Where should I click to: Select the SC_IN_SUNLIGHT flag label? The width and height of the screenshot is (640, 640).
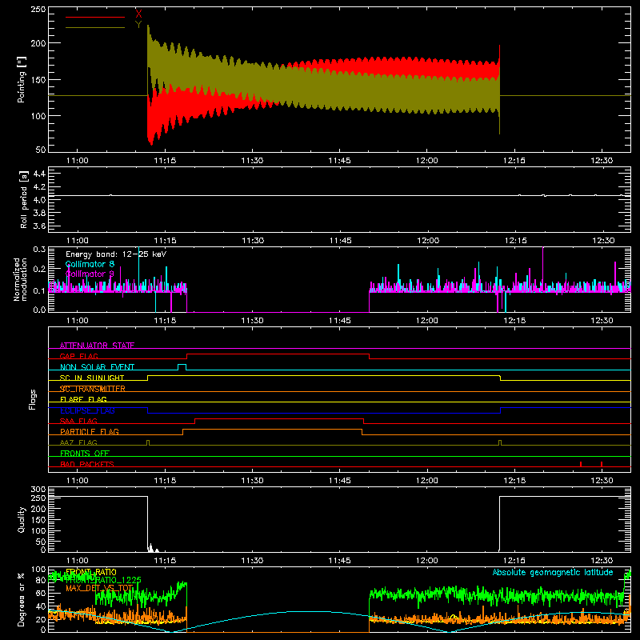92,378
